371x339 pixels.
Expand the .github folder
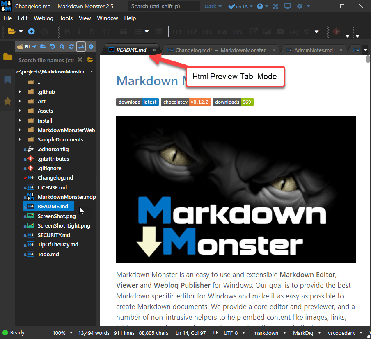point(20,92)
